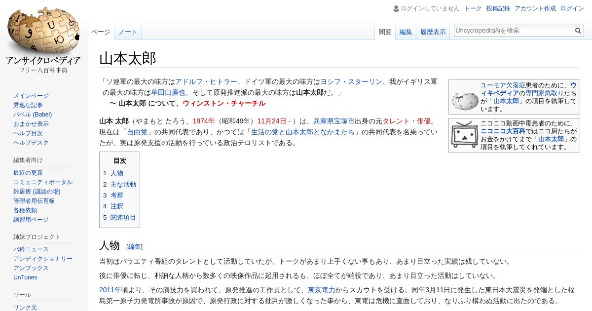Viewport: 592px width, 311px height.
Task: Click 山本太郎 link in Niconico box
Action: tap(551, 139)
